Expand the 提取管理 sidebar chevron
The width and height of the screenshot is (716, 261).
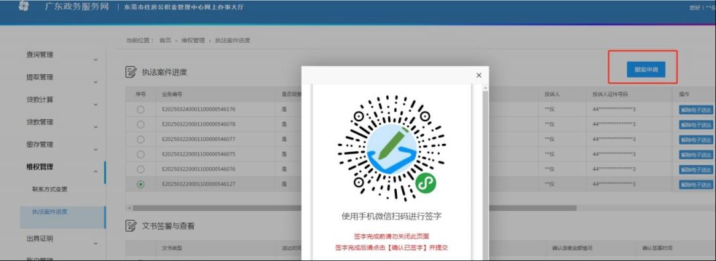tap(96, 82)
